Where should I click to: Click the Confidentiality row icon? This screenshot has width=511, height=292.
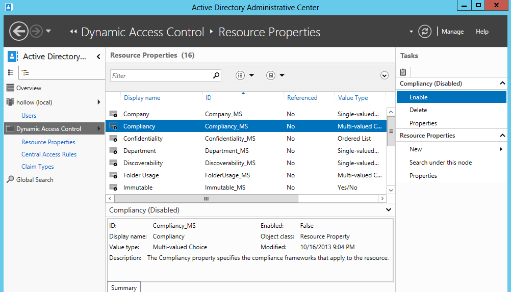pyautogui.click(x=113, y=139)
